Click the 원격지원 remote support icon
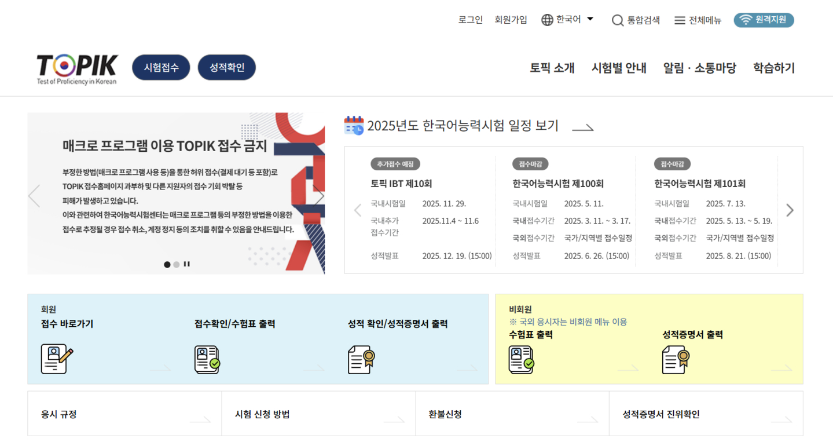The height and width of the screenshot is (442, 833). point(747,19)
